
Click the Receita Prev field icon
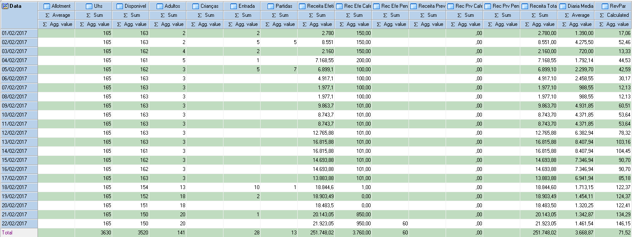click(x=413, y=6)
